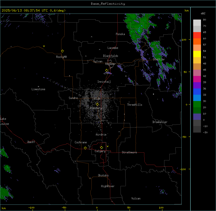The width and height of the screenshot is (216, 211).
Task: Click the Stettler town label
Action: (x=159, y=59)
